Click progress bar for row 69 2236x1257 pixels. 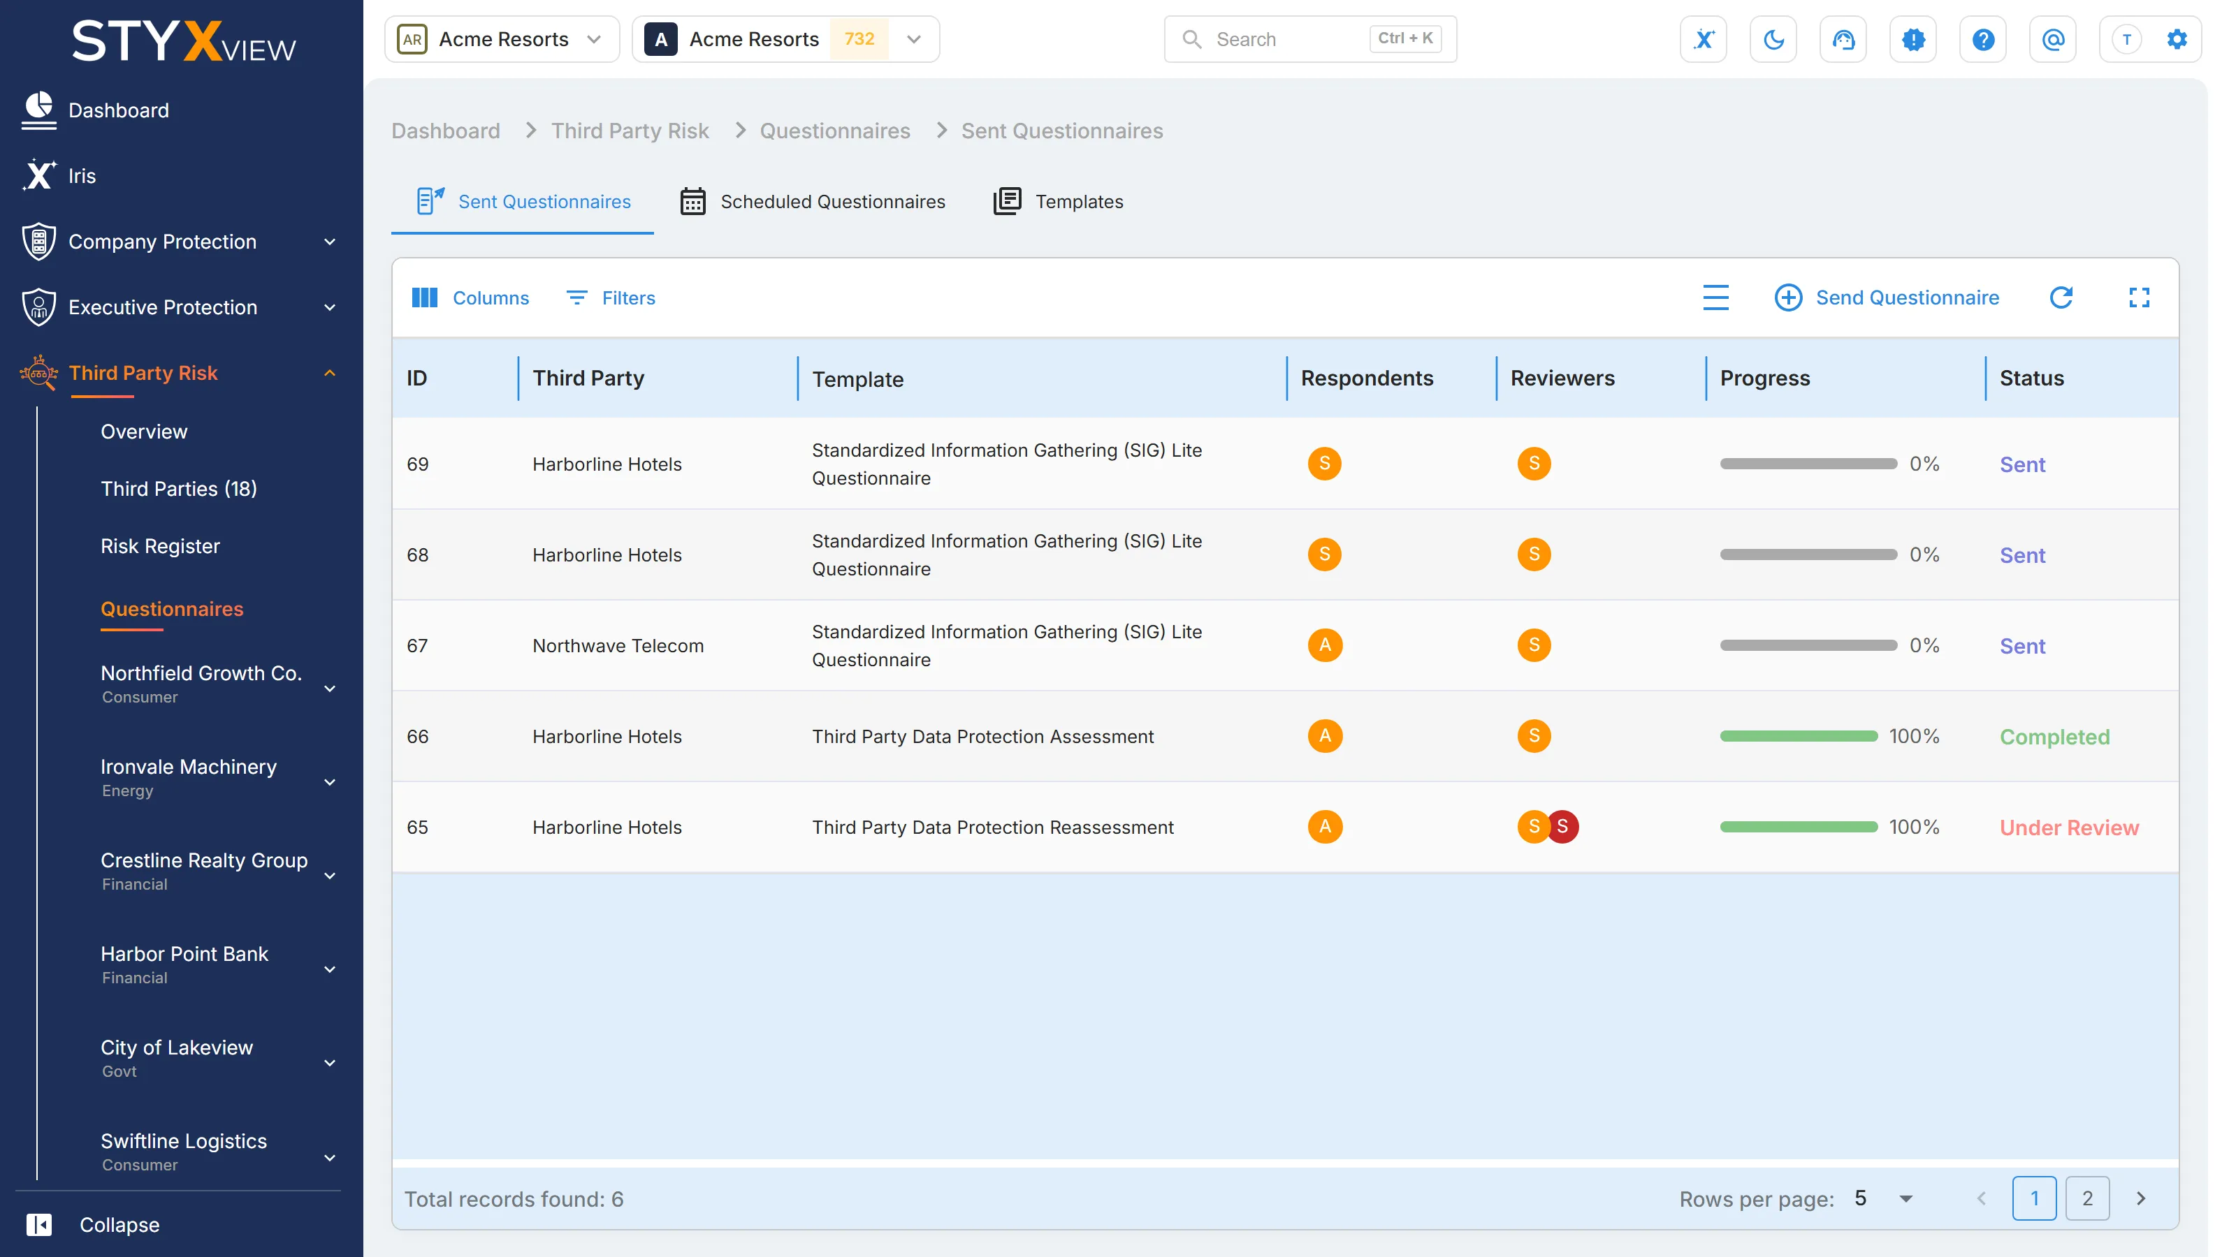pyautogui.click(x=1808, y=464)
